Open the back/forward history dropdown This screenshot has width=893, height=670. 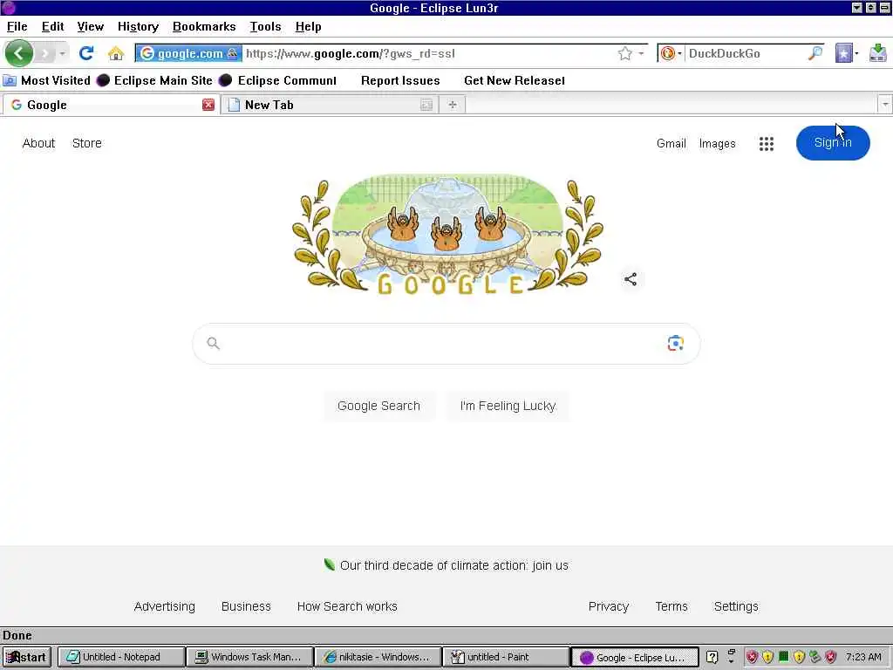62,53
